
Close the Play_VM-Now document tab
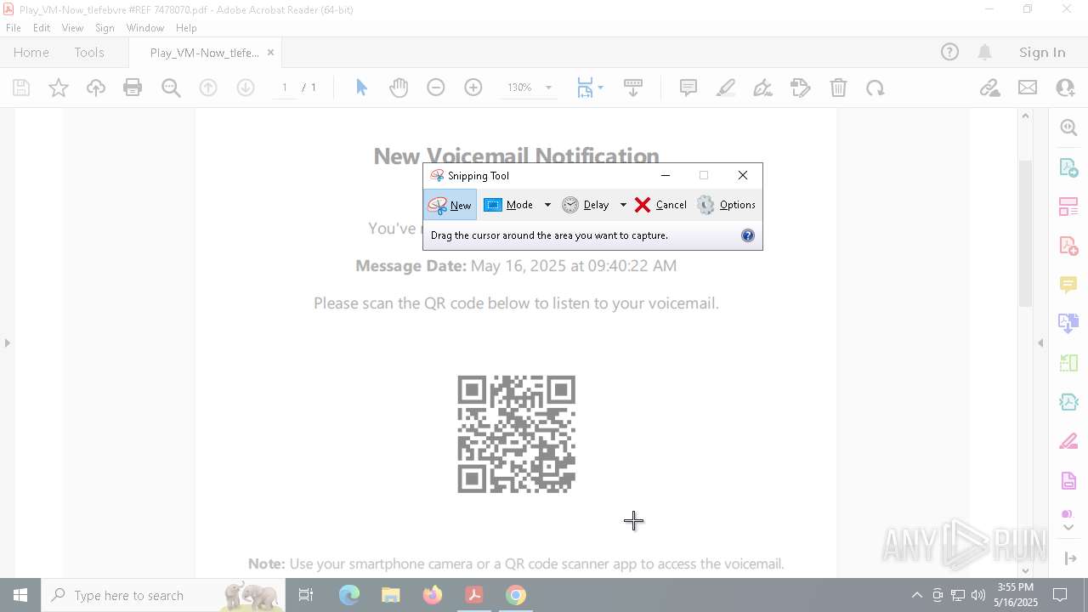[270, 53]
